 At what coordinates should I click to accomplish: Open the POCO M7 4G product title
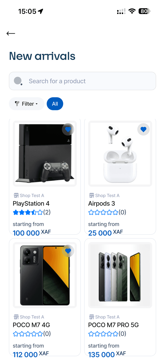pyautogui.click(x=31, y=325)
